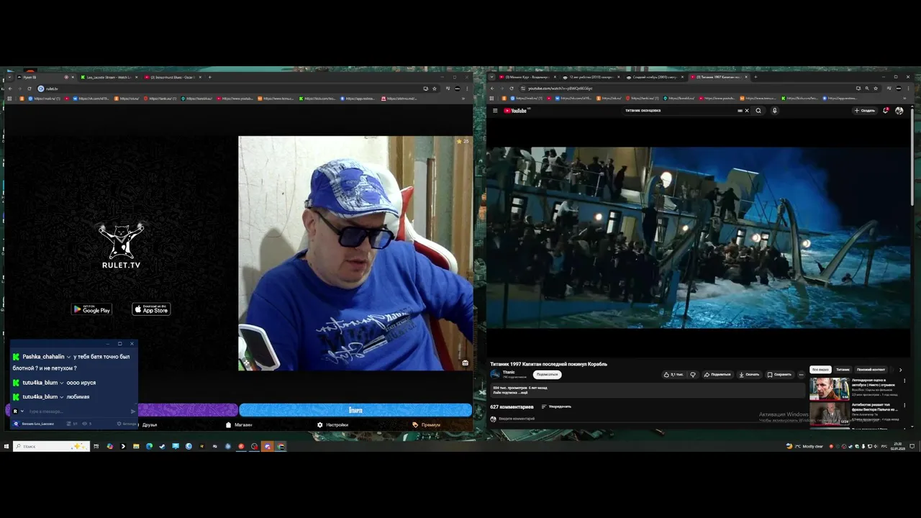Open the App Store download badge
Viewport: 921px width, 518px height.
click(151, 309)
